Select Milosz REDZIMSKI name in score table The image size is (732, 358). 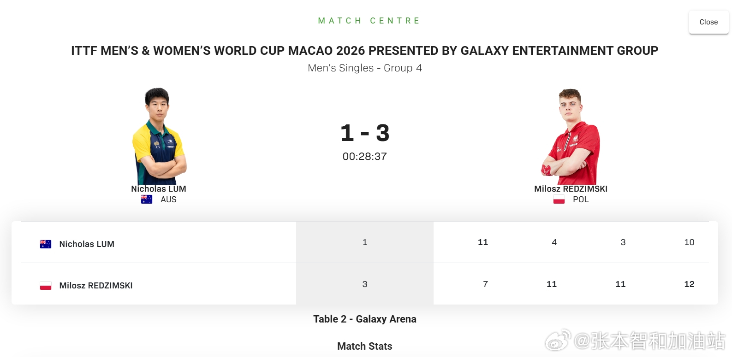tap(96, 286)
